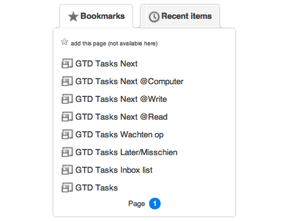The image size is (287, 221).
Task: Open the GTD Tasks Next @Computer bookmark
Action: (130, 81)
